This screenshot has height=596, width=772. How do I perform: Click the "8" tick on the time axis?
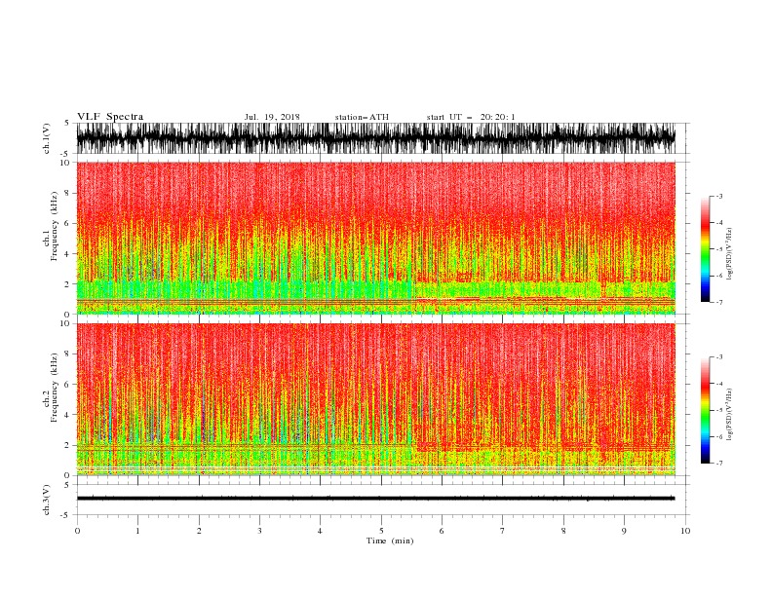[x=563, y=531]
